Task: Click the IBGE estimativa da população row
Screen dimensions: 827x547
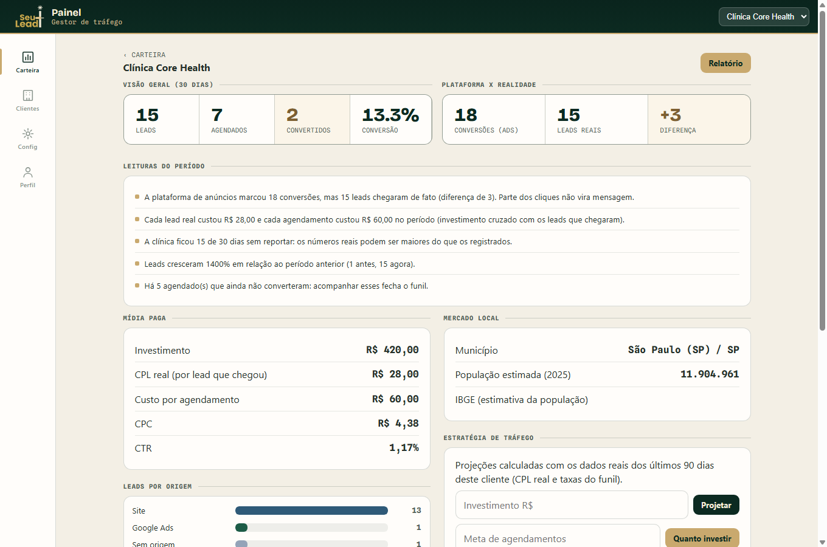Action: click(x=597, y=400)
